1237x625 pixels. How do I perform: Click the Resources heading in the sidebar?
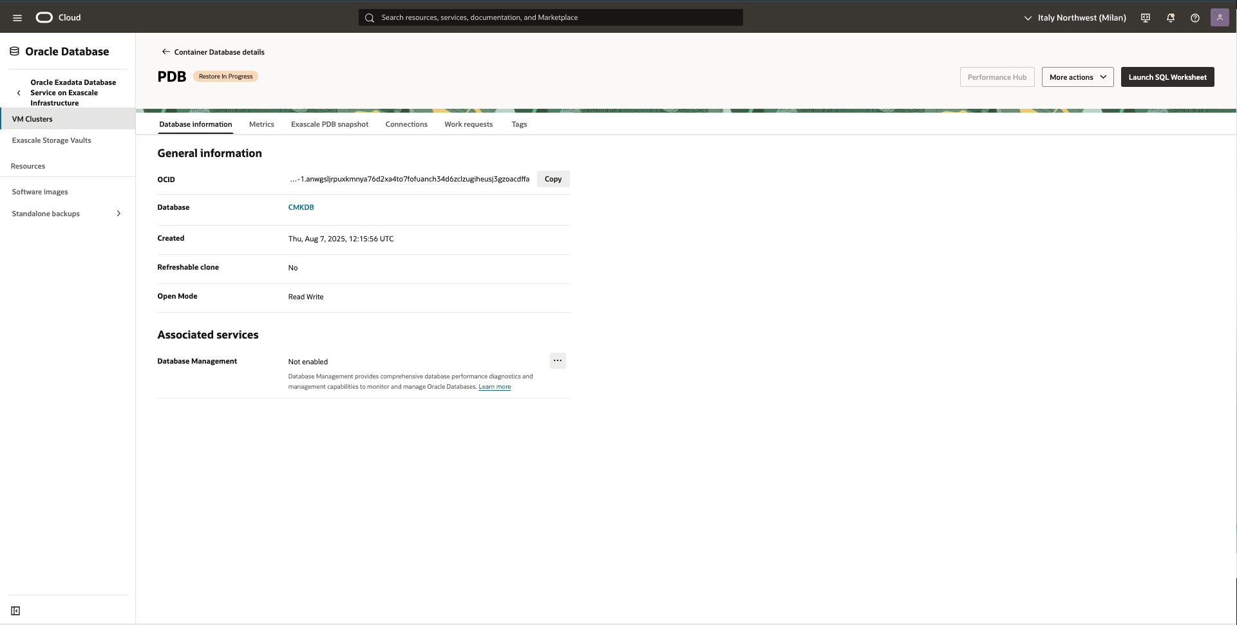click(28, 166)
